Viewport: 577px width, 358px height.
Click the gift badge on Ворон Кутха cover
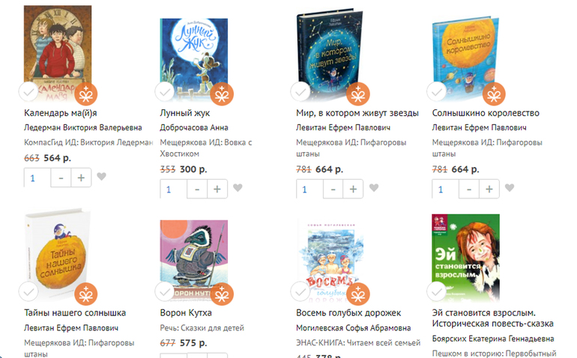pyautogui.click(x=222, y=294)
